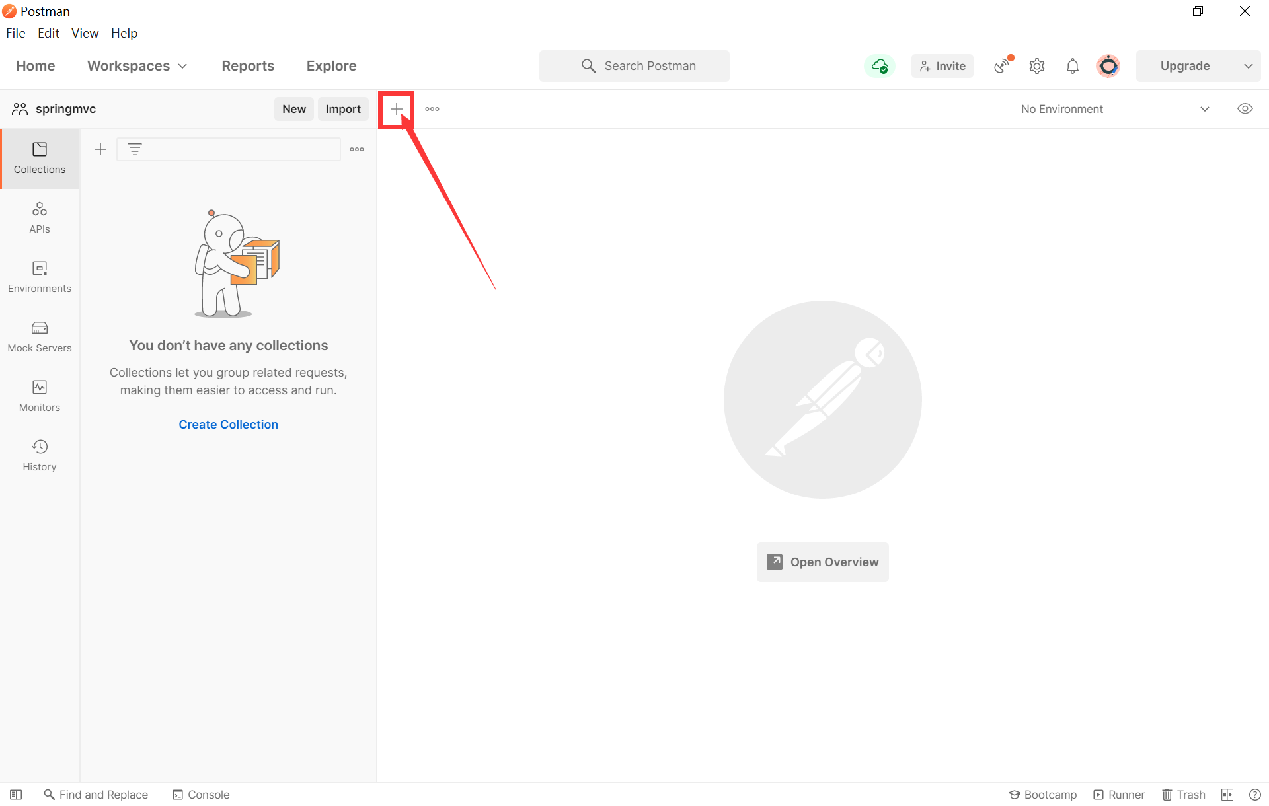The image size is (1269, 806).
Task: Go to the Home tab
Action: 36,66
